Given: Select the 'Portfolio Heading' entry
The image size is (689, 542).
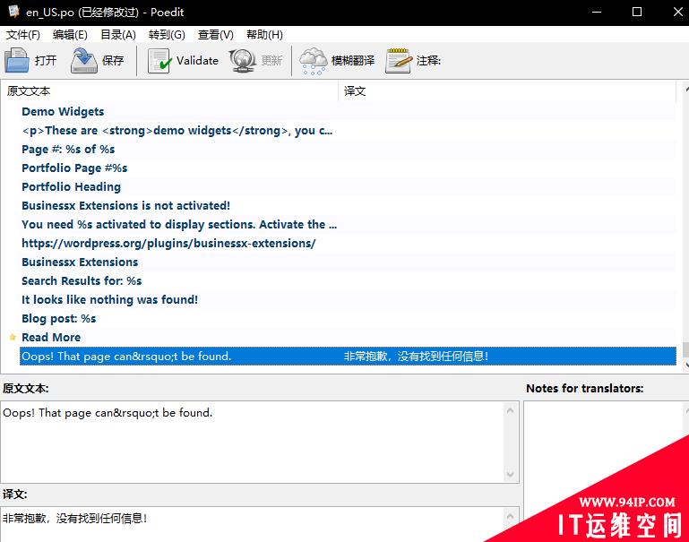Looking at the screenshot, I should point(348,187).
